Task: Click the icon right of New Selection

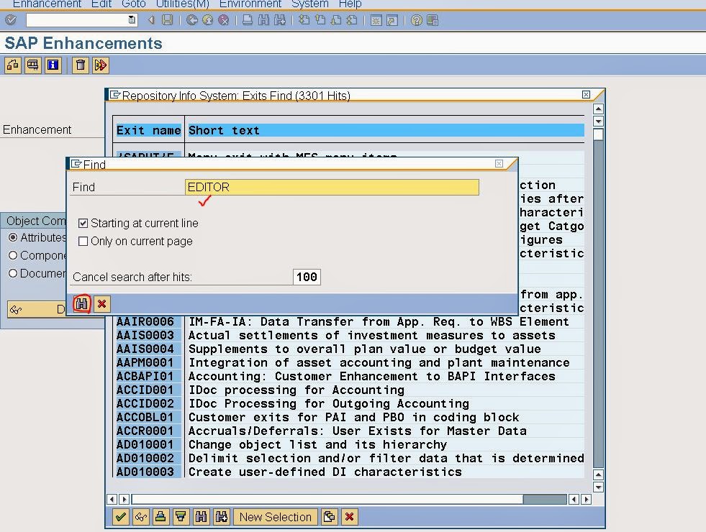Action: click(x=329, y=517)
